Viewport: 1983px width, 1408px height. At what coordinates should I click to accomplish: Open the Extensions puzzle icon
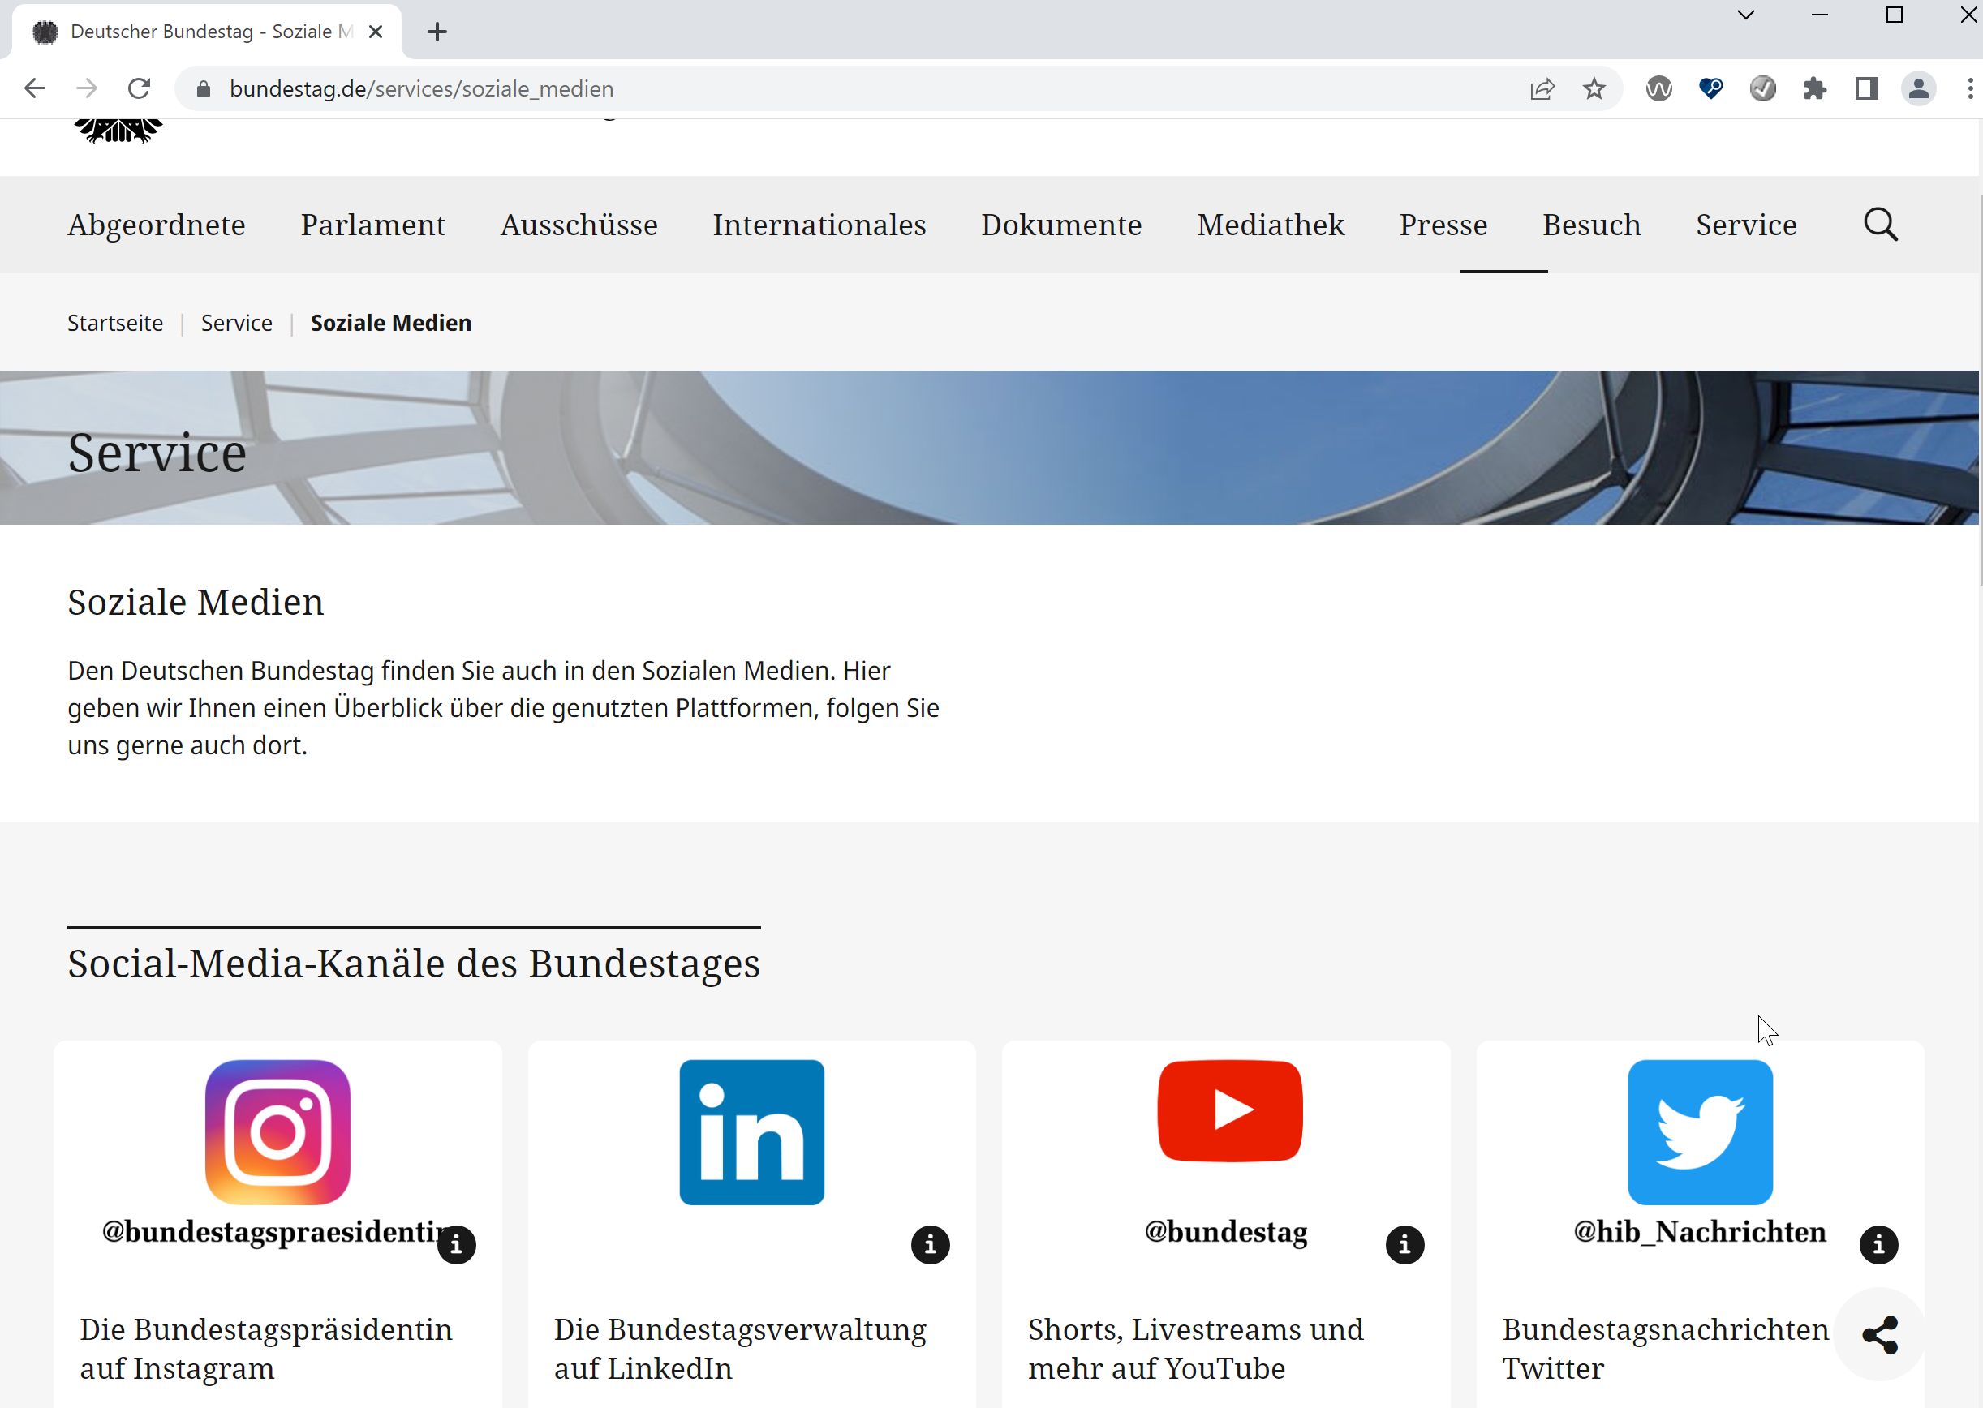point(1814,88)
